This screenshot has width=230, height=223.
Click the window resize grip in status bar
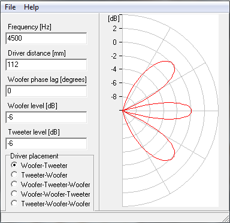click(226, 219)
